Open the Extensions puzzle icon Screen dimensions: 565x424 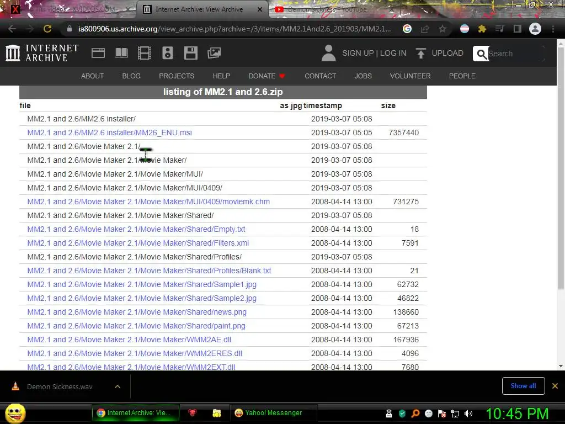[482, 29]
